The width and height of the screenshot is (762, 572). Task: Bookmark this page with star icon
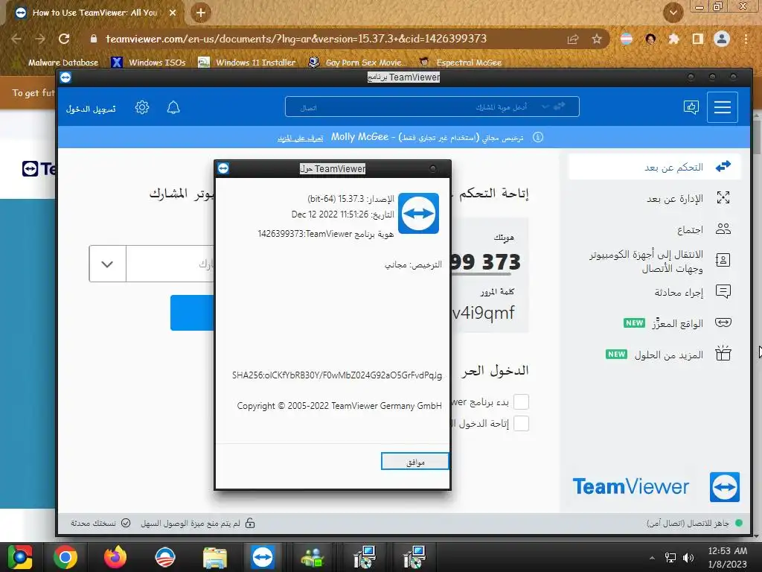coord(597,39)
